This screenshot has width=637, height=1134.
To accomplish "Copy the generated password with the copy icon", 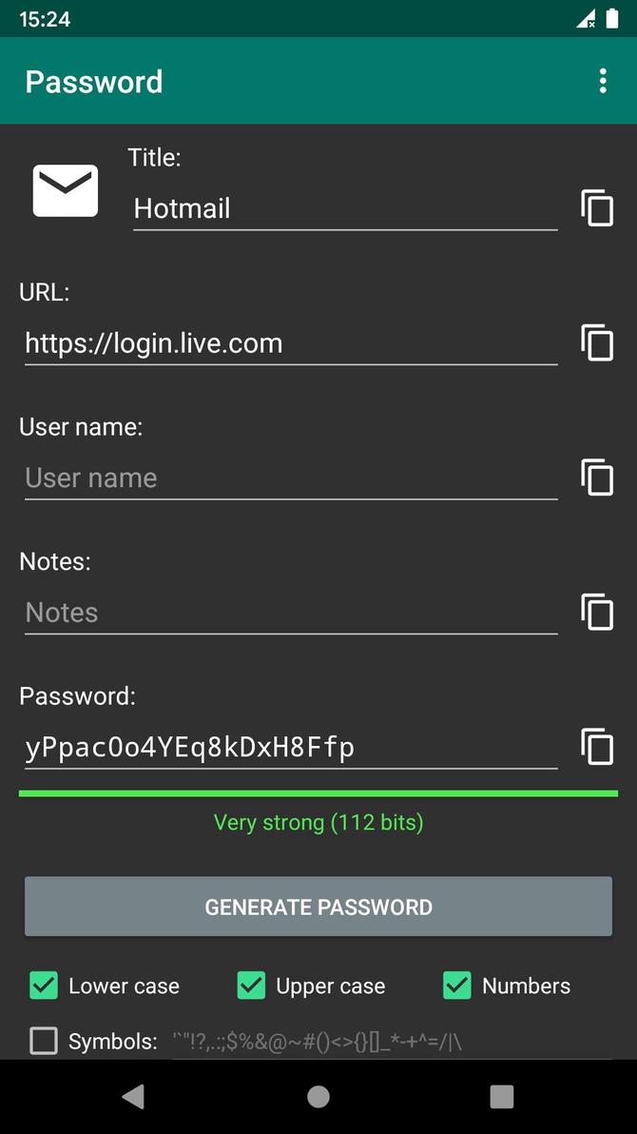I will click(596, 747).
